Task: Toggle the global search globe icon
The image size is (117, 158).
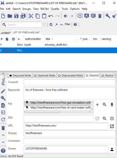Action: (x=51, y=25)
